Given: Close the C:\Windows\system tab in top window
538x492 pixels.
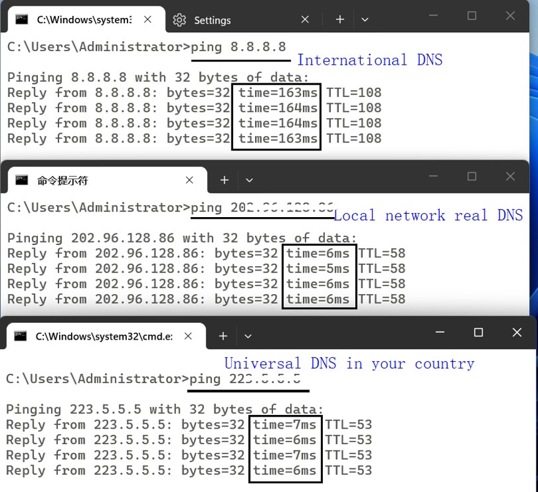Looking at the screenshot, I should 147,19.
